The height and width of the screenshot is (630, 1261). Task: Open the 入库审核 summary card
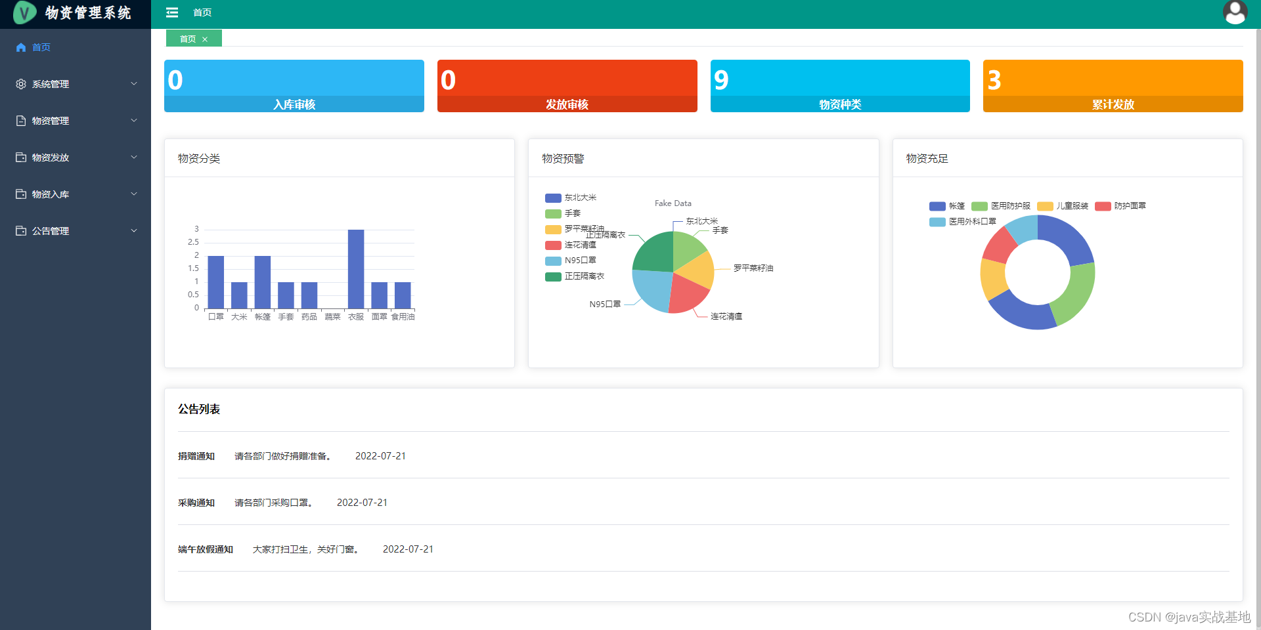[x=294, y=86]
